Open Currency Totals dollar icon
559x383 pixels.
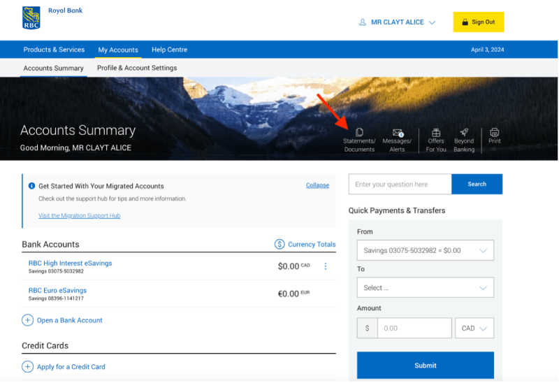coord(279,244)
